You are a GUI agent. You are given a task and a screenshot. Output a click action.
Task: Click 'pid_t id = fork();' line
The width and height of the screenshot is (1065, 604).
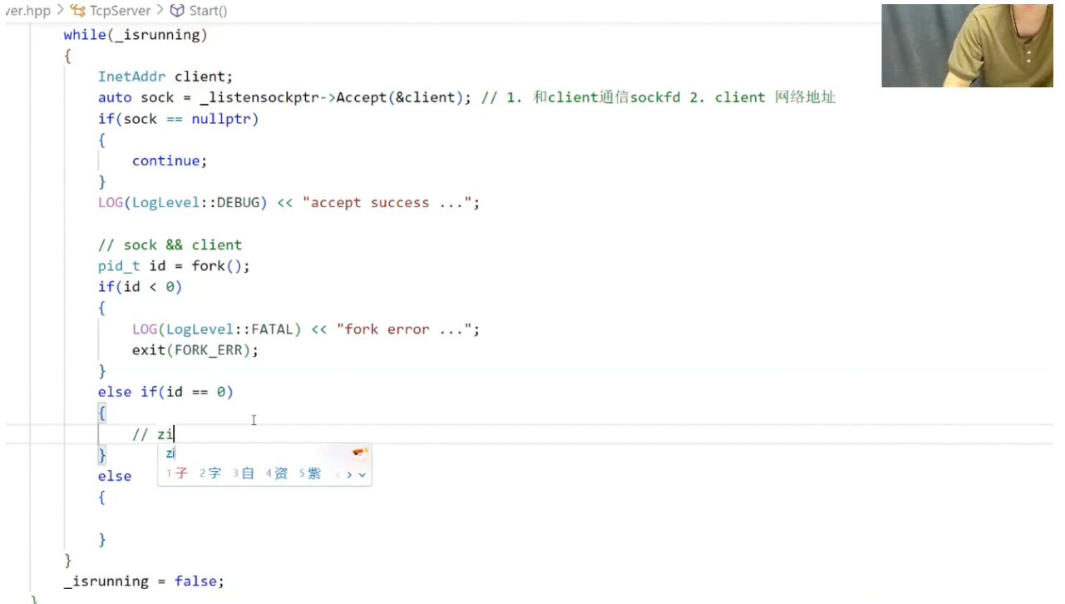pyautogui.click(x=174, y=266)
